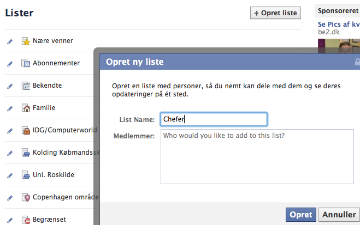Click the List Name text field
This screenshot has height=225, width=360.
pyautogui.click(x=213, y=119)
